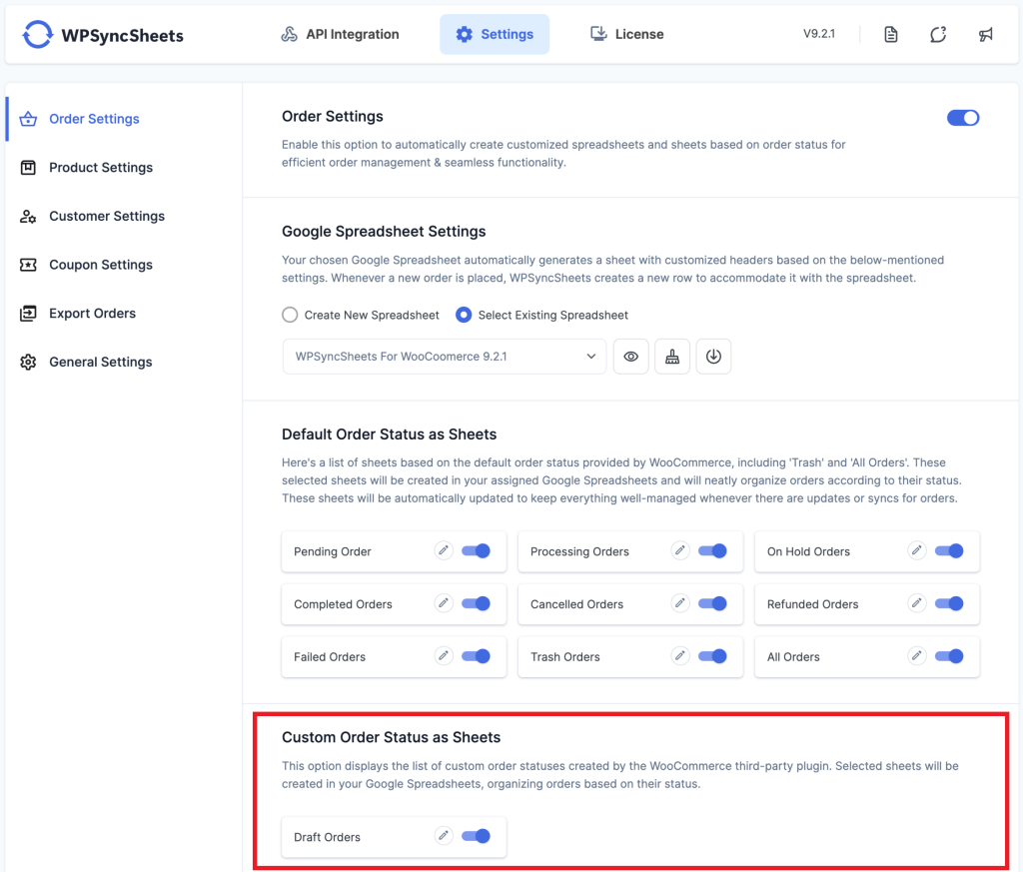Turn off the Completed Orders sheet
Viewport: 1023px width, 872px height.
pyautogui.click(x=477, y=604)
